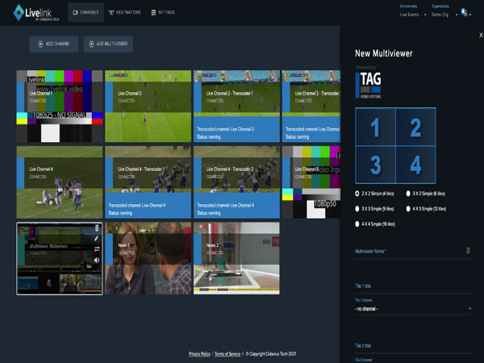The height and width of the screenshot is (363, 484).
Task: Click the swap arrows icon on Multiviewer tile
Action: [97, 248]
